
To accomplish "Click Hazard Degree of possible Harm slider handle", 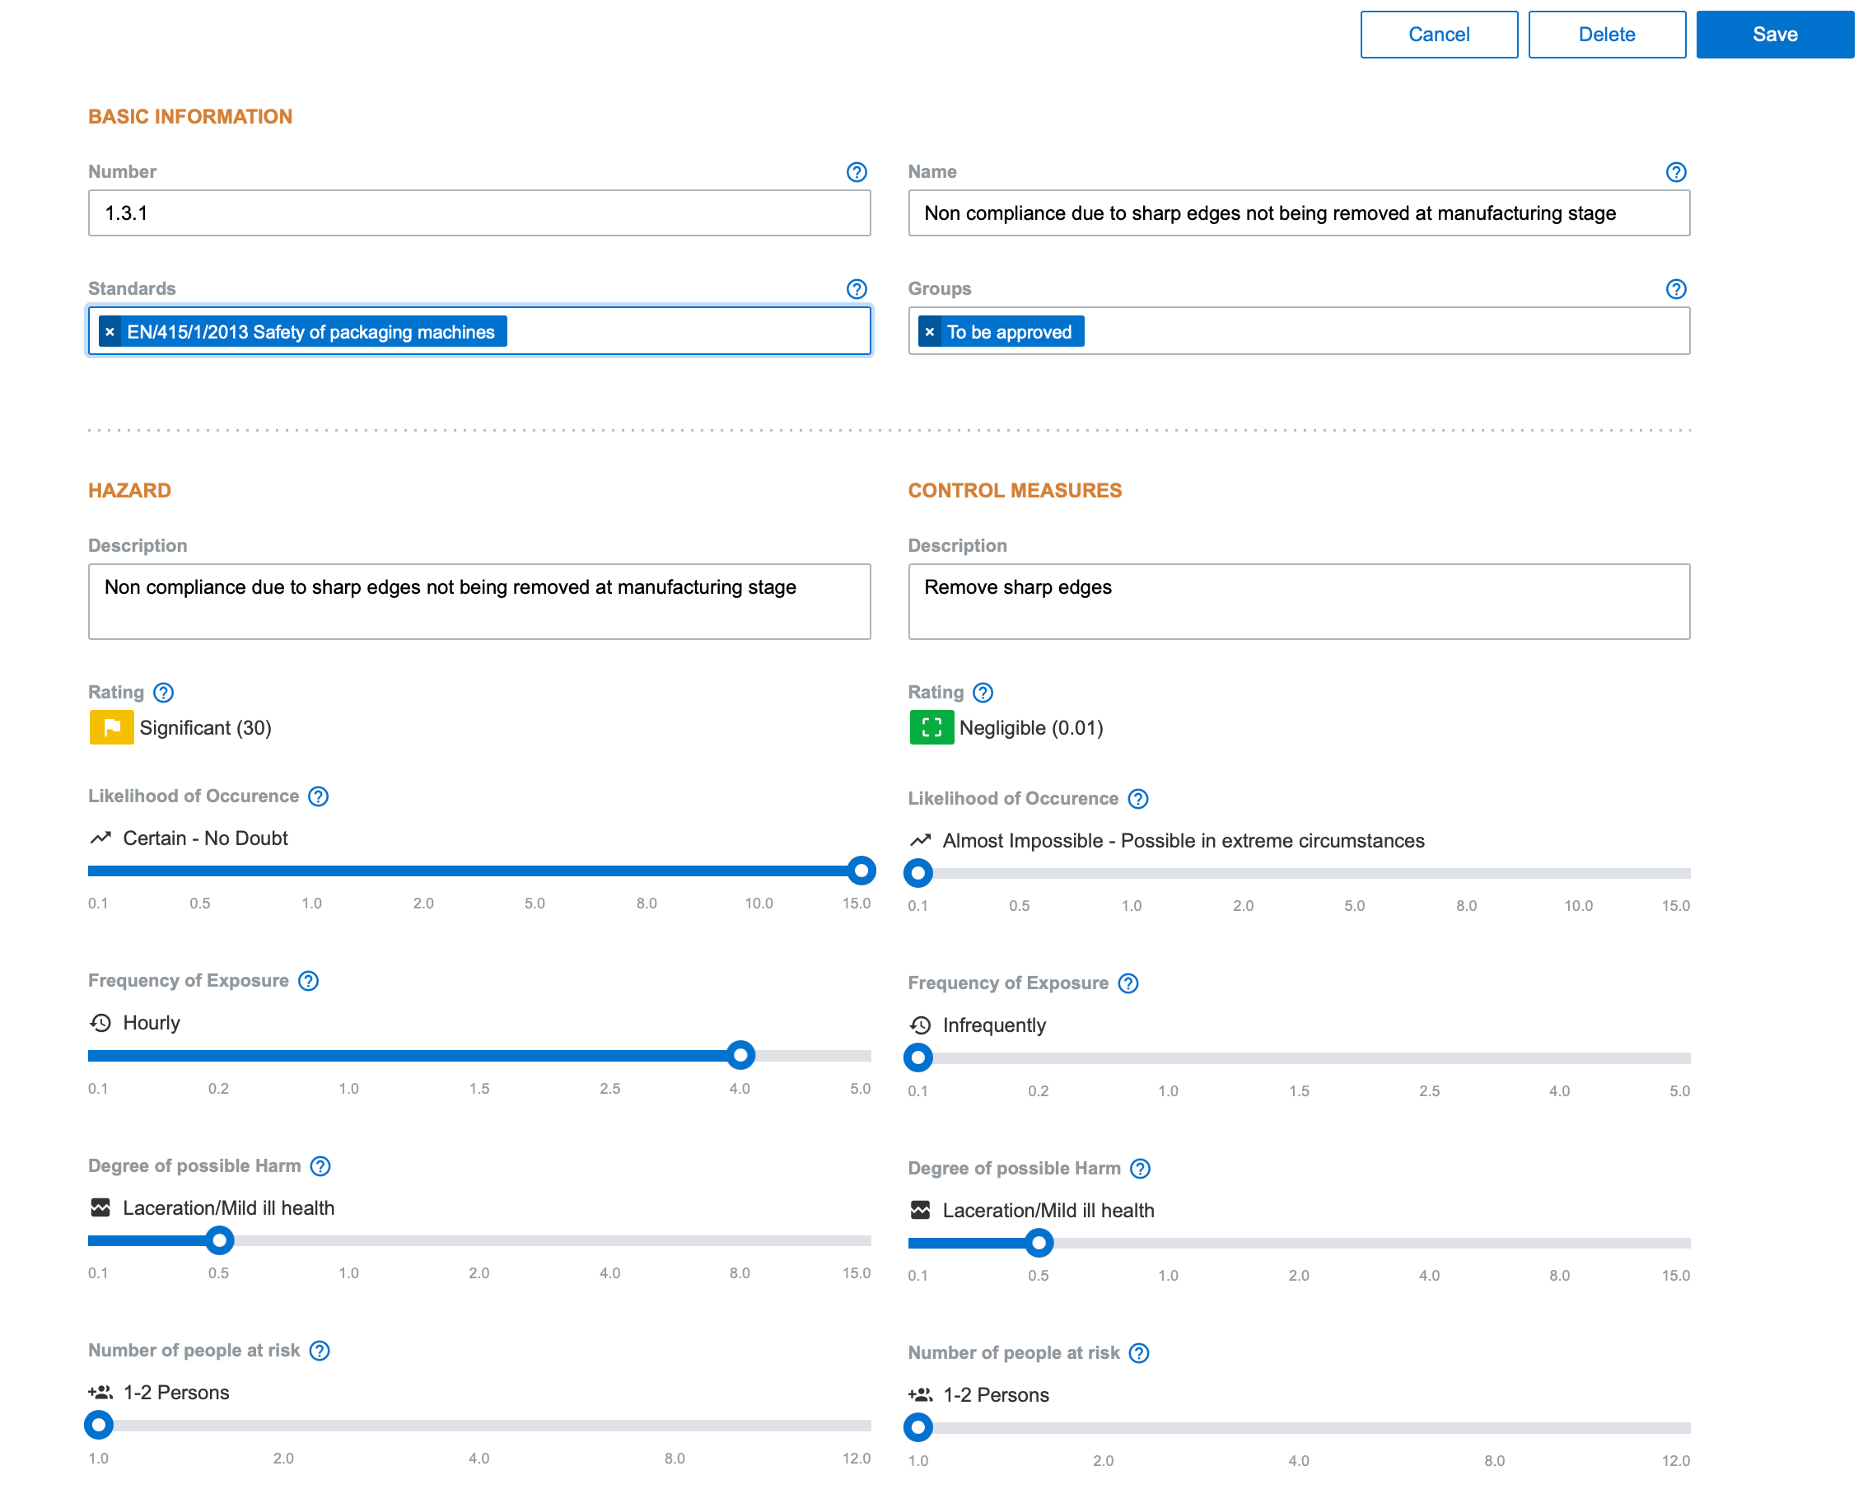I will pyautogui.click(x=219, y=1241).
